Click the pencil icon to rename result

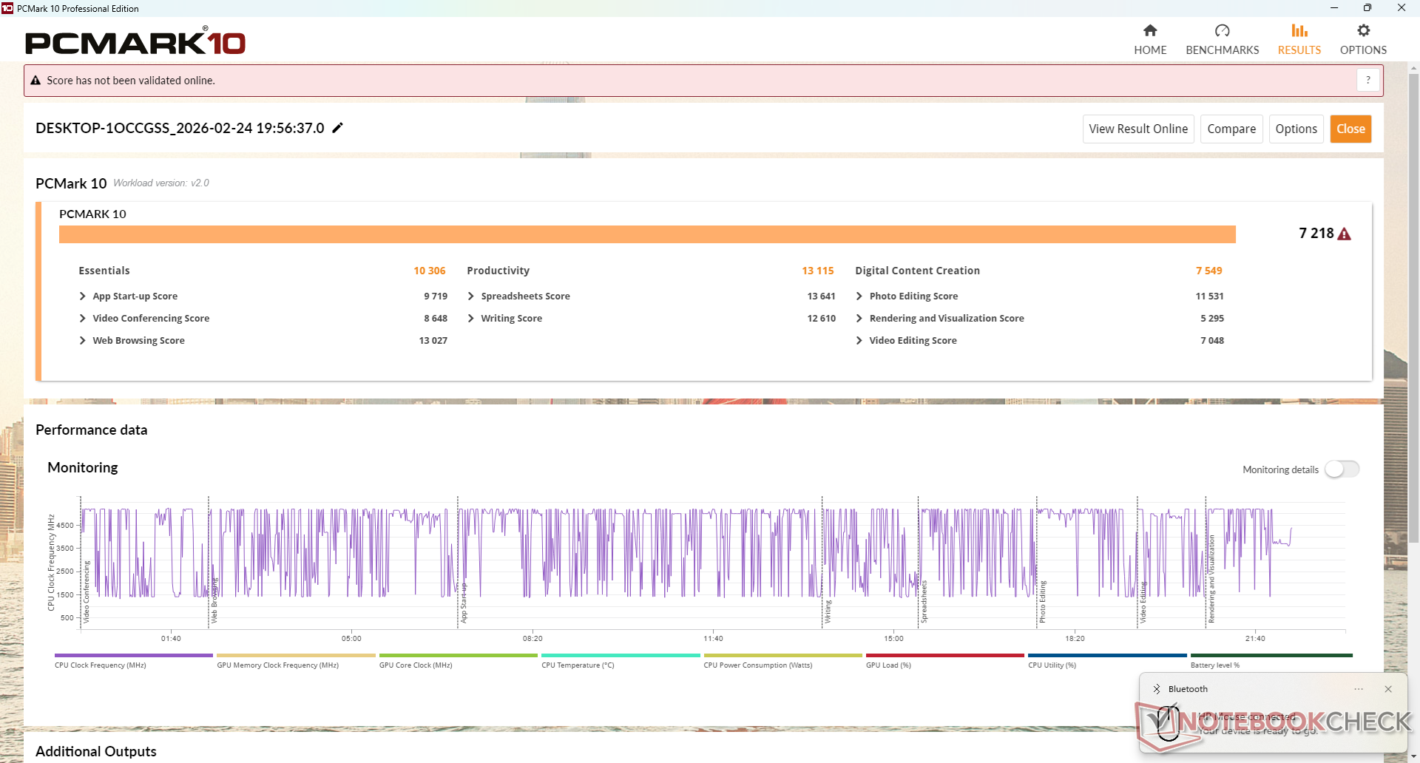pos(338,128)
